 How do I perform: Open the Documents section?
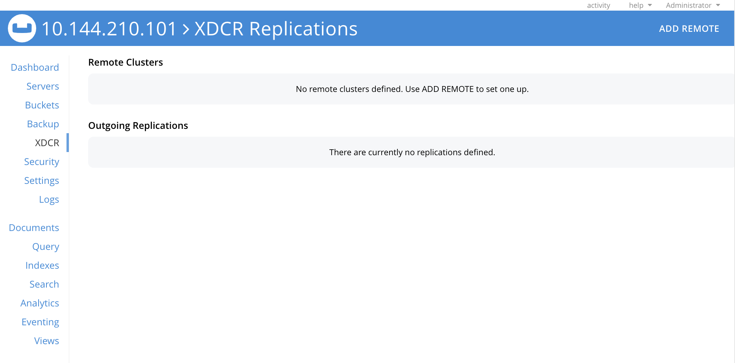coord(34,227)
